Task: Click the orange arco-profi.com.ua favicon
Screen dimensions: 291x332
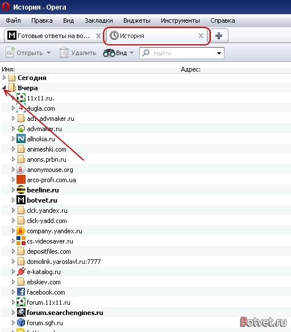Action: [21, 179]
